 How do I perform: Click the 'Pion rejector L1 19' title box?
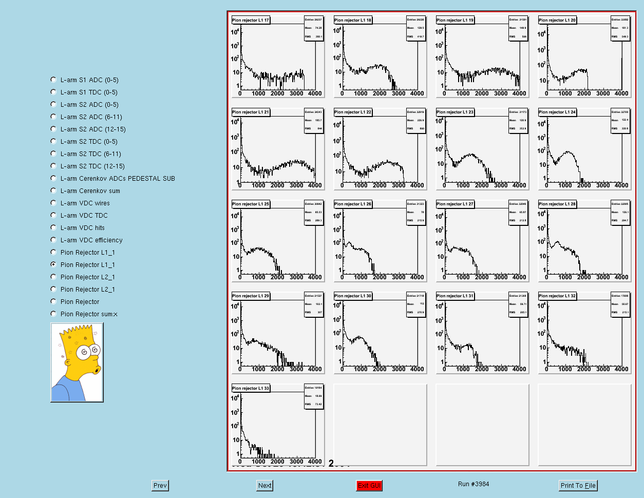click(455, 20)
